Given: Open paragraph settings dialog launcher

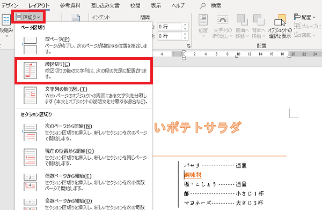Looking at the screenshot, I should click(188, 46).
